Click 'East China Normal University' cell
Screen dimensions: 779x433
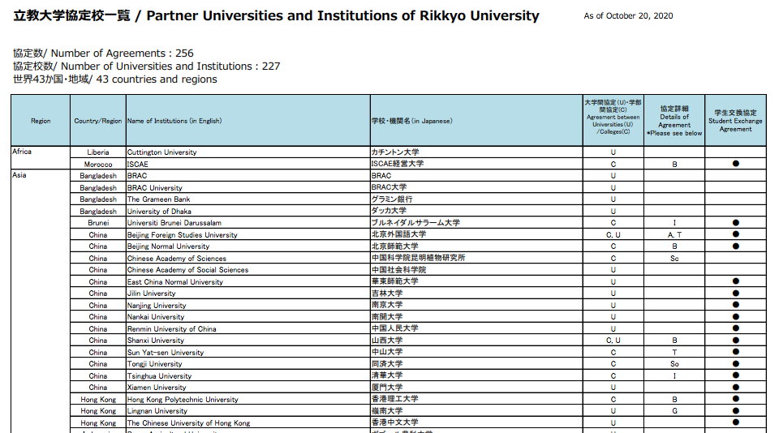(248, 281)
